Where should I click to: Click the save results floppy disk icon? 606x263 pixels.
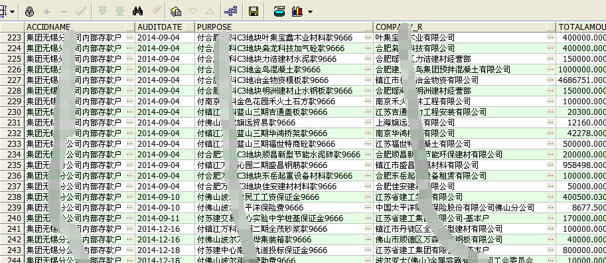click(254, 11)
